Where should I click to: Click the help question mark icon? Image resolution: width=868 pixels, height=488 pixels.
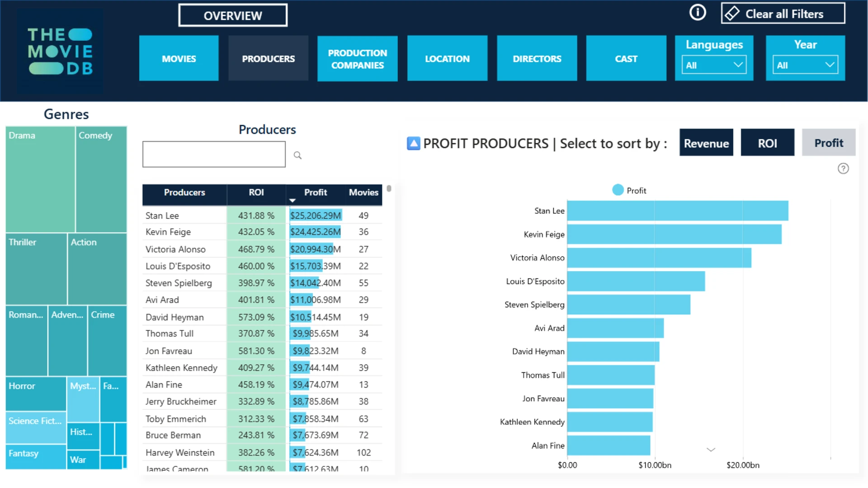pyautogui.click(x=843, y=169)
